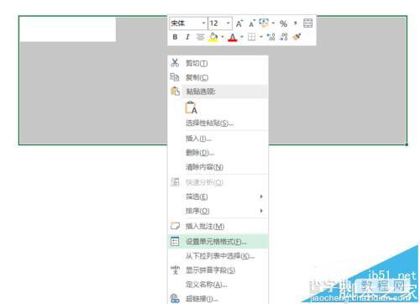Open 设置单元格格式(F)... dialog
Image resolution: width=420 pixels, height=304 pixels.
[x=218, y=242]
